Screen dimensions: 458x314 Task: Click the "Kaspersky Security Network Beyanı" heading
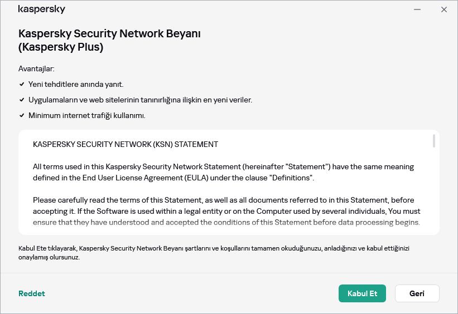(x=109, y=33)
